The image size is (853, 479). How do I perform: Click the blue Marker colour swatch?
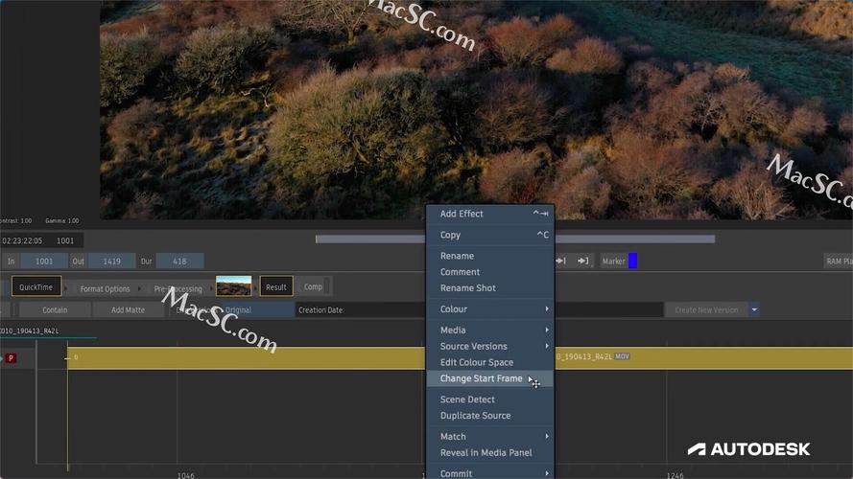[x=632, y=261]
